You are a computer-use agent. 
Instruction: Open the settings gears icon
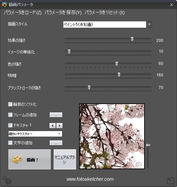7,180
